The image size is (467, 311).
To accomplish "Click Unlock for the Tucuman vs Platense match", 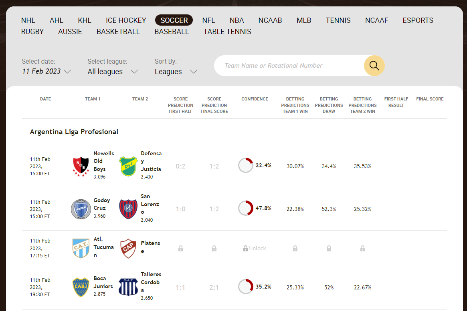I will (255, 248).
